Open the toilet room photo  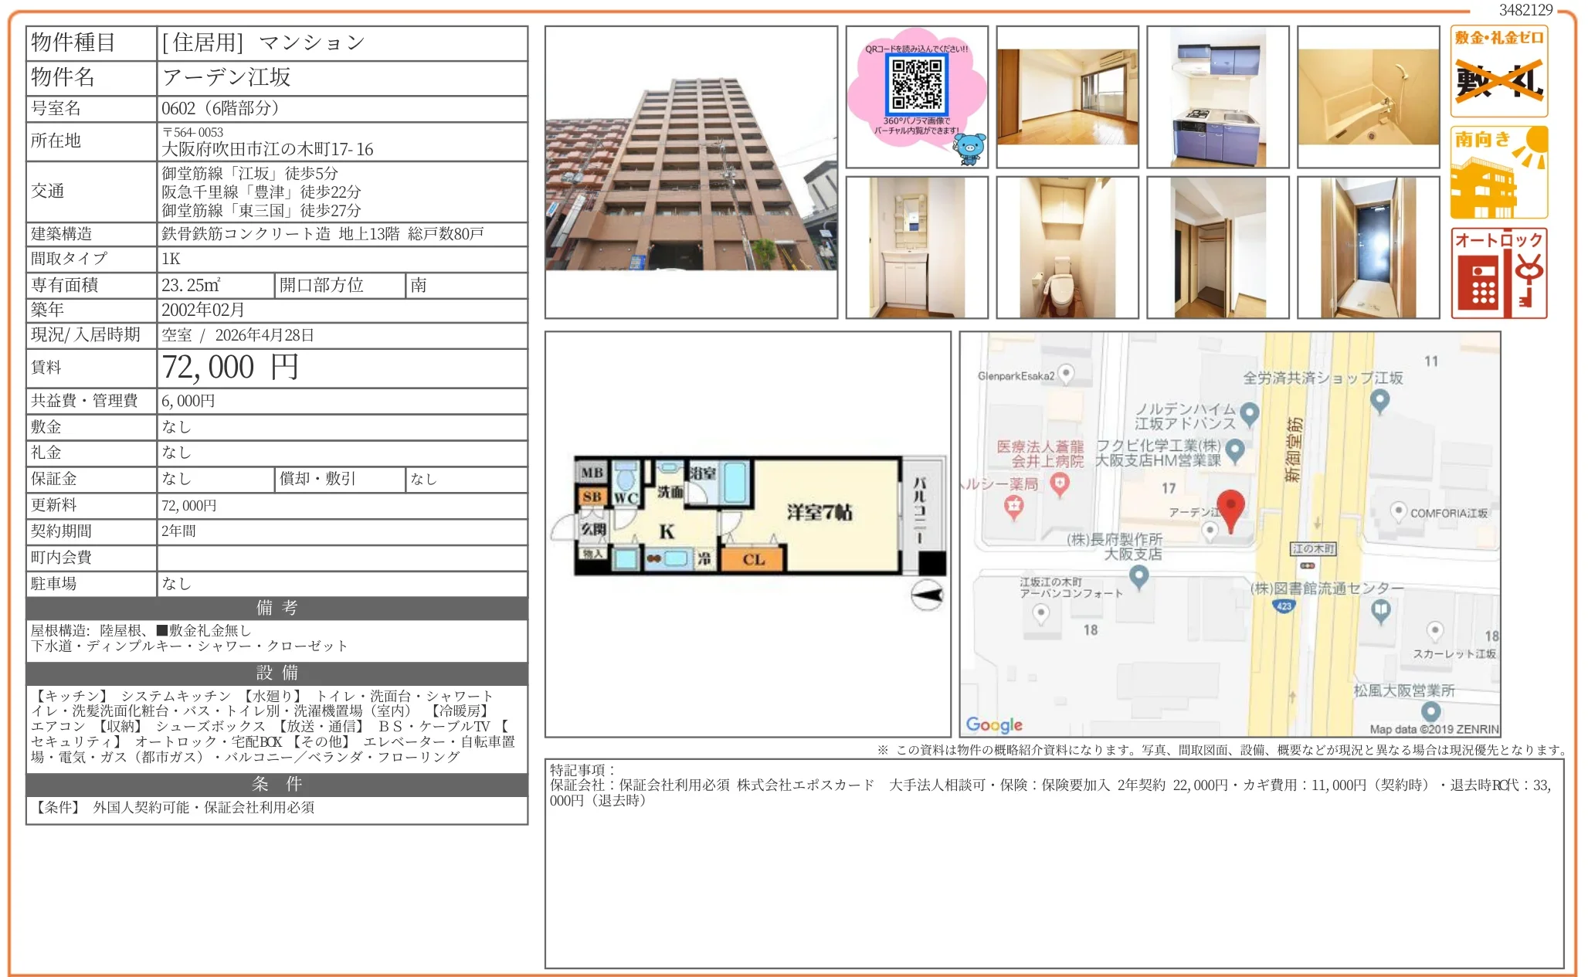click(1067, 247)
